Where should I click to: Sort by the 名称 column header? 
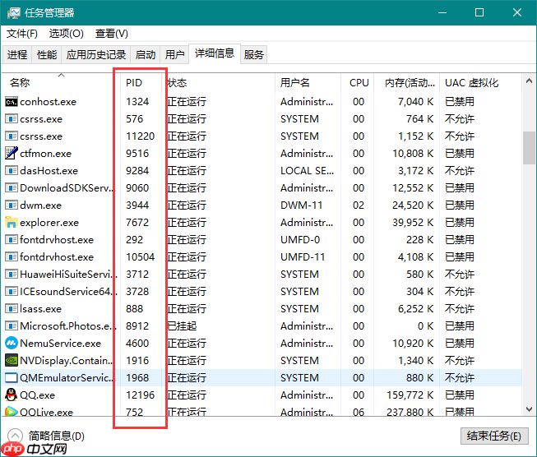[61, 82]
